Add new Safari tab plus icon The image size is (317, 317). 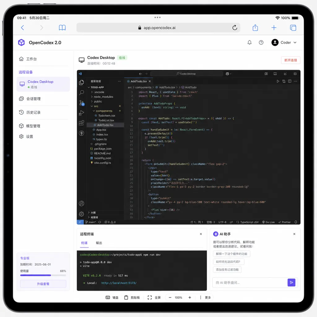(x=274, y=28)
